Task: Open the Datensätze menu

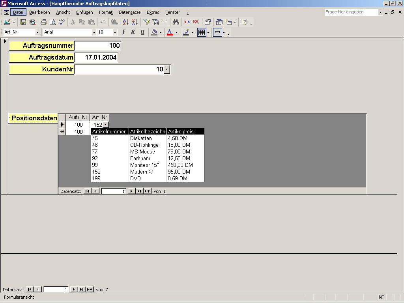Action: [x=129, y=12]
